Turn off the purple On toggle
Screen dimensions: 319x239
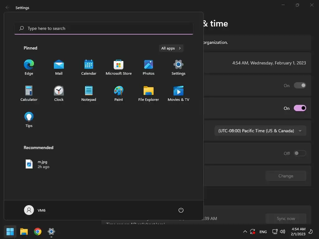click(300, 108)
